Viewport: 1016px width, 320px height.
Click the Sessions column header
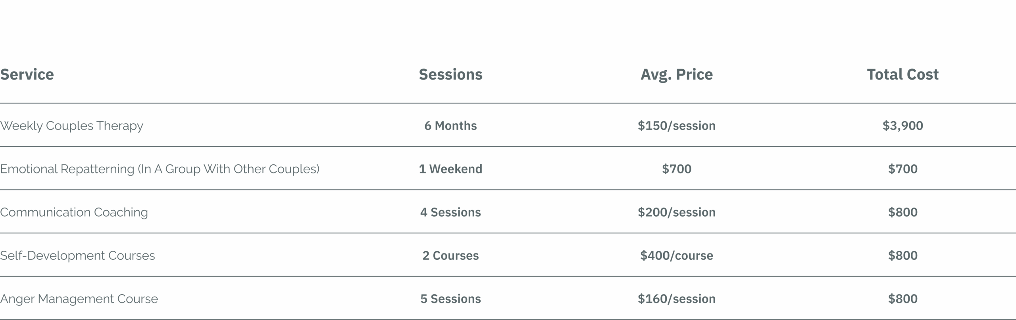click(x=450, y=74)
